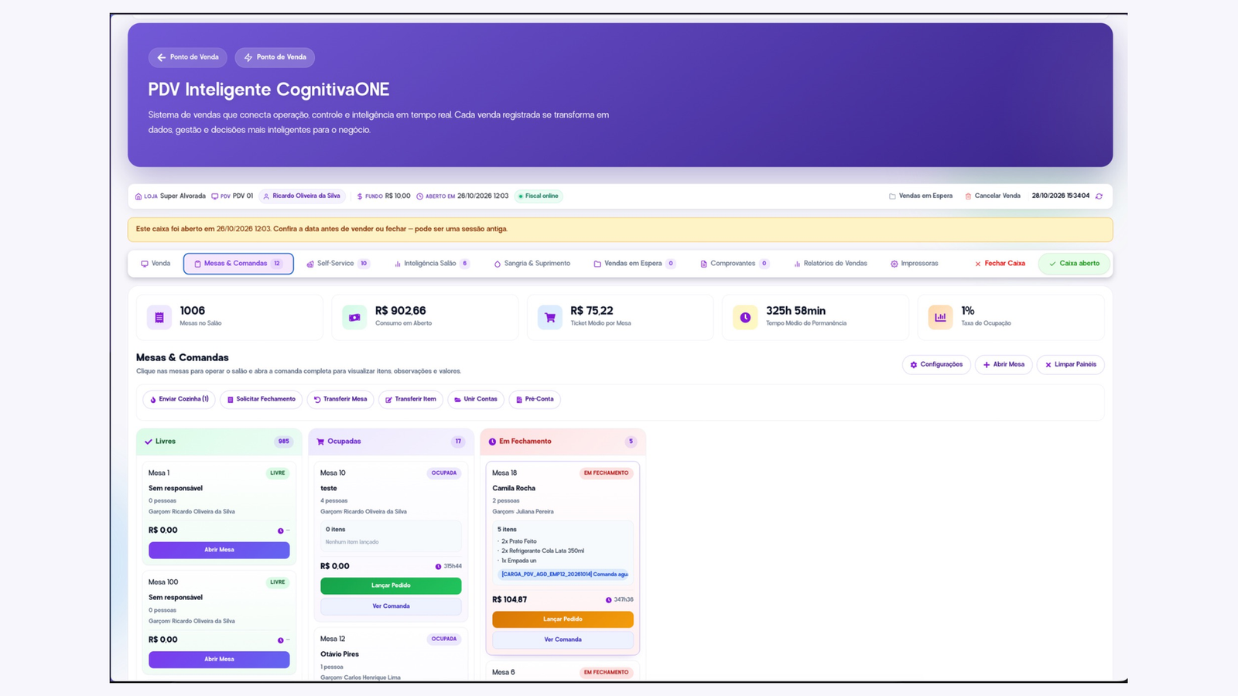Toggle the Caixa aberto status pill
Image resolution: width=1238 pixels, height=696 pixels.
pos(1074,264)
